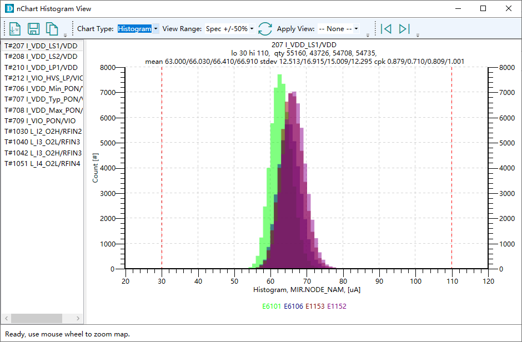Pick T#1051 L_I4_O2L/RFIN4 from test list
522x342 pixels.
[43, 163]
